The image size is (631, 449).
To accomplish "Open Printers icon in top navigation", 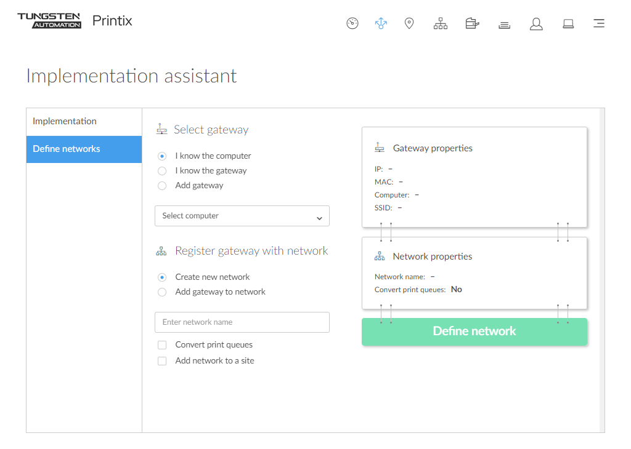I will [x=472, y=23].
